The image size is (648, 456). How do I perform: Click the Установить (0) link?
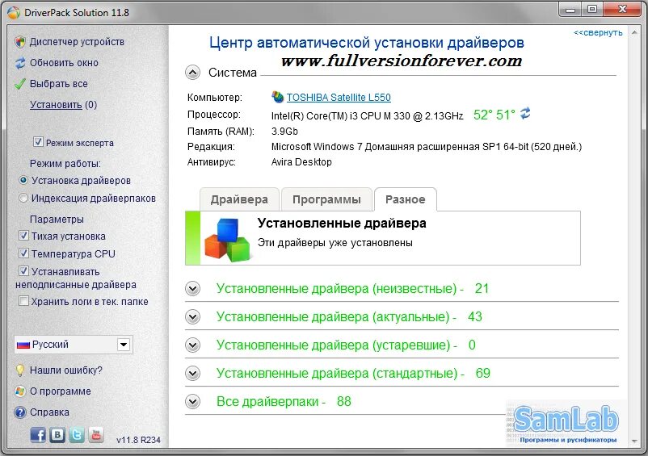click(x=64, y=105)
